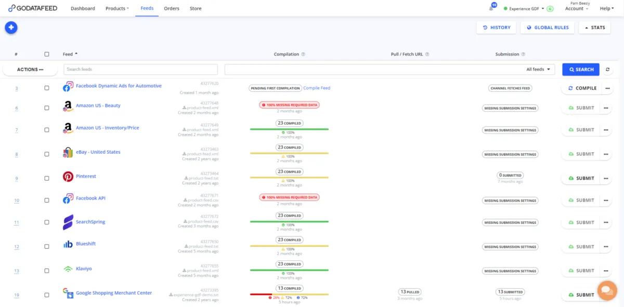Click Submit for Google Shopping Merchant Center
This screenshot has height=307, width=624.
(581, 295)
